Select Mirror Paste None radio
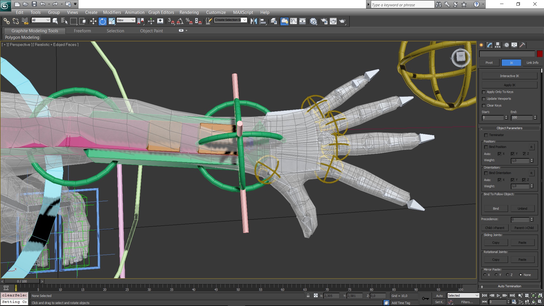544x306 pixels. point(520,275)
